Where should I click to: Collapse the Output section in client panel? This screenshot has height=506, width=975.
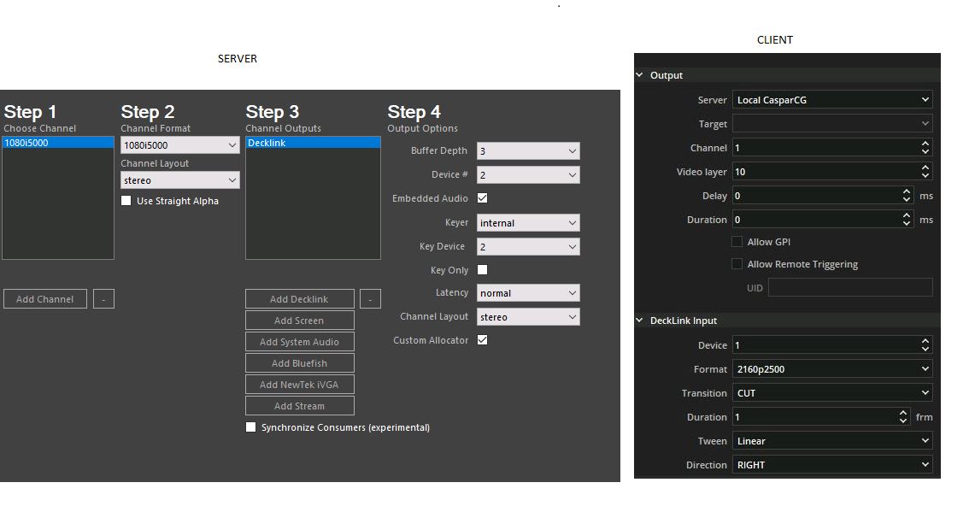[639, 74]
